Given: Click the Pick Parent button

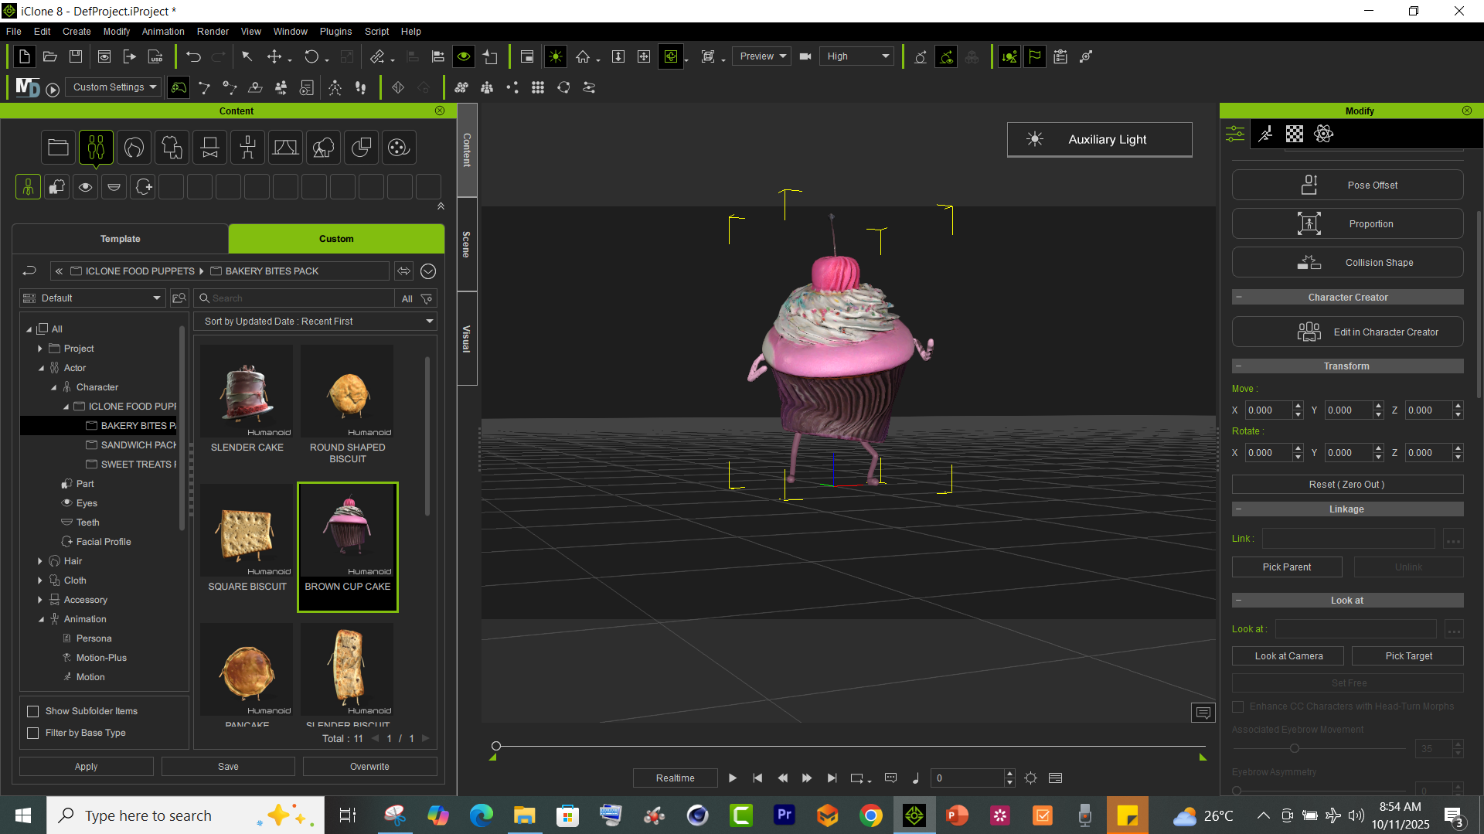Looking at the screenshot, I should 1287,567.
